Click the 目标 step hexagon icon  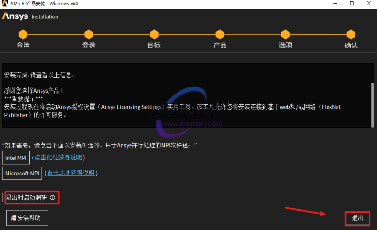click(154, 34)
